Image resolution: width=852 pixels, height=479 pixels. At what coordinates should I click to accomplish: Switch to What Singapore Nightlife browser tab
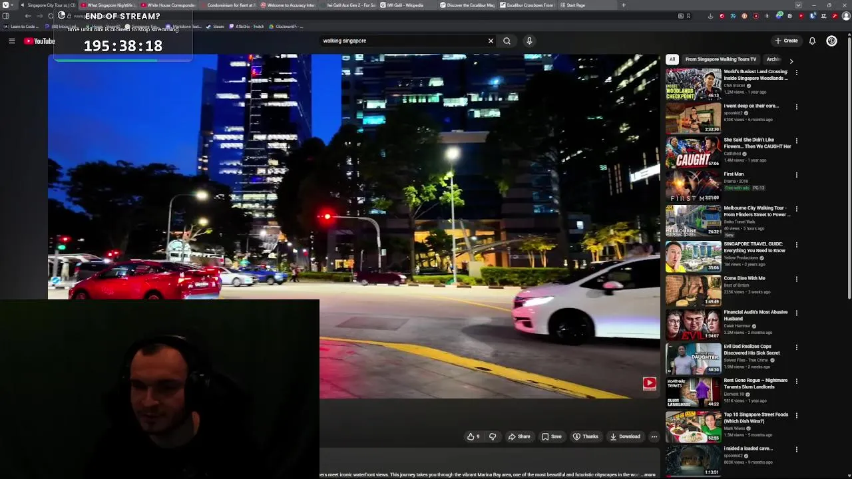point(108,5)
